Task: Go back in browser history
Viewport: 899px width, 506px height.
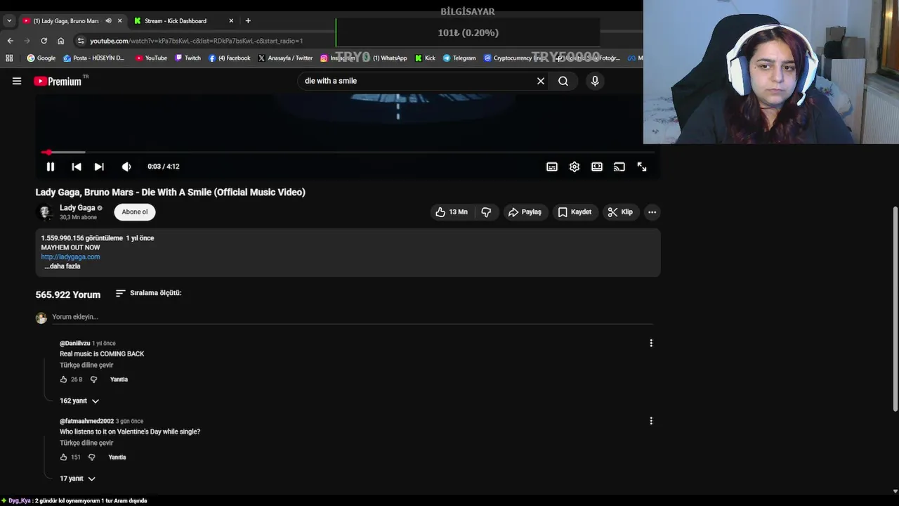Action: coord(10,41)
